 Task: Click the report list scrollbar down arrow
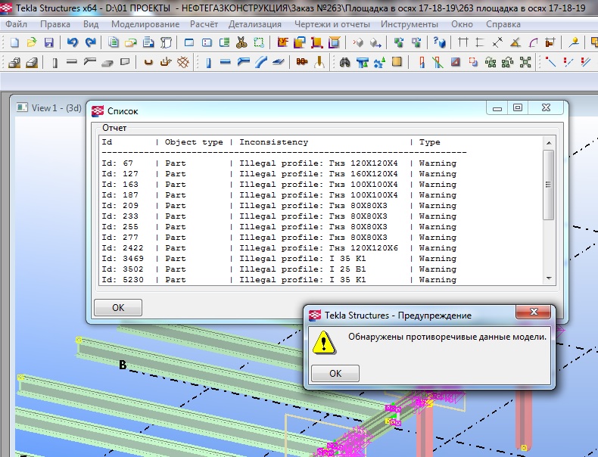[x=549, y=278]
